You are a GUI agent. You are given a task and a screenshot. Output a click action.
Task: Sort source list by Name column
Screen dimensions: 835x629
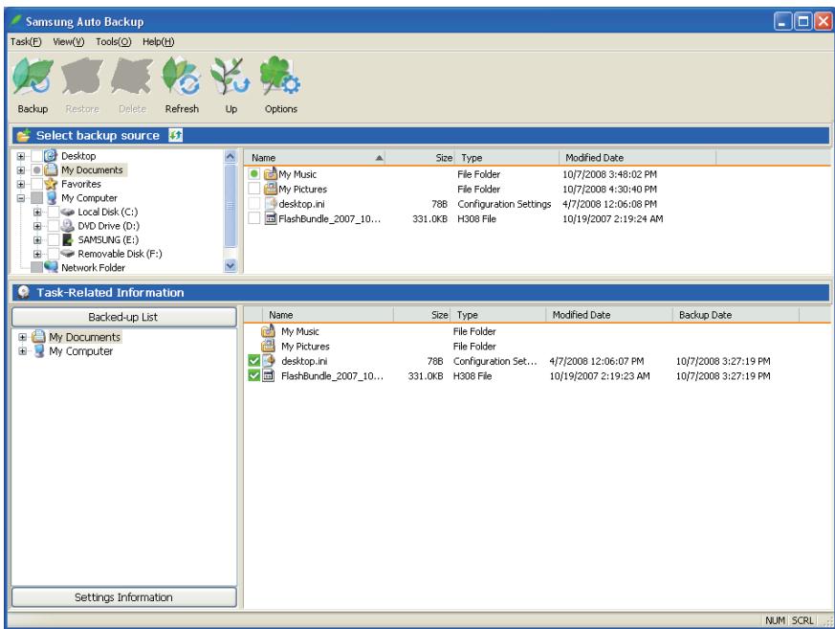315,158
